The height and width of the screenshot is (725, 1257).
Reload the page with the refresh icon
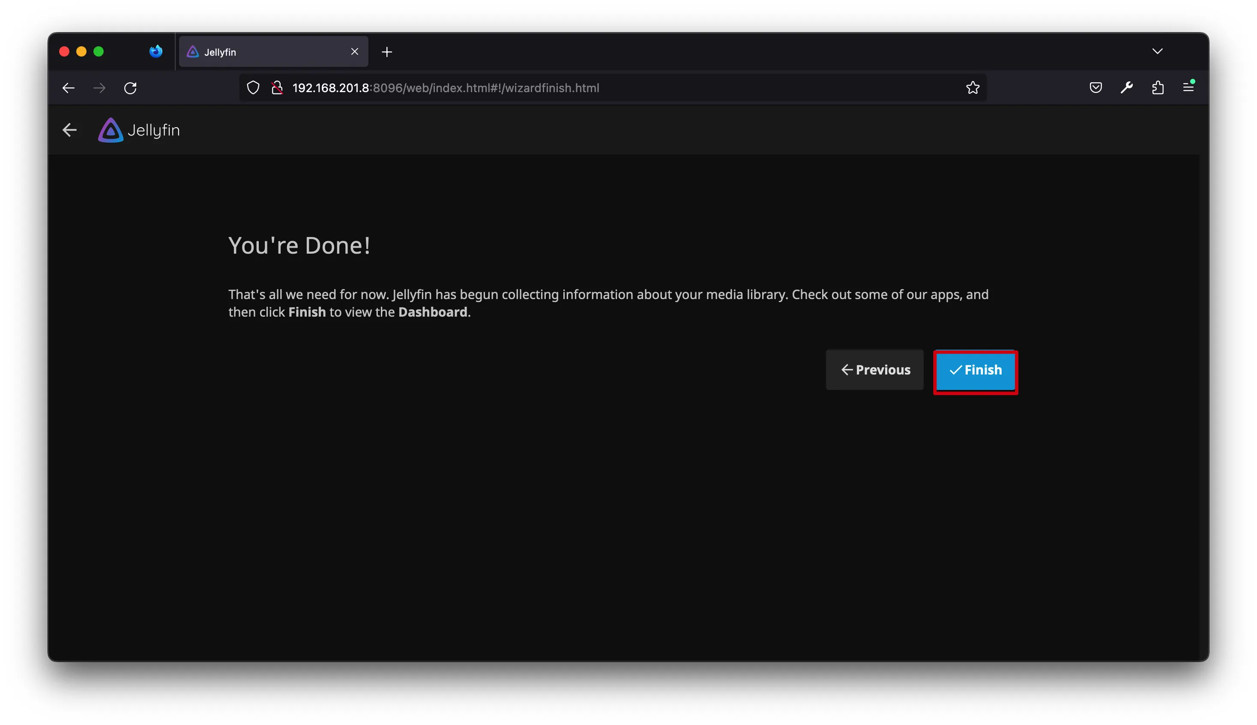[x=130, y=88]
